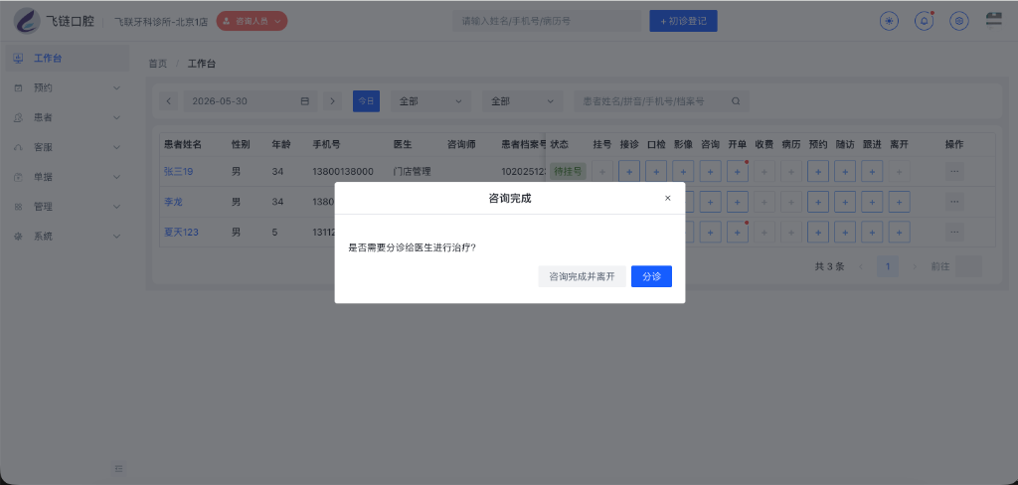Click 跟进 plus button for 张三19
Viewport: 1018px width, 485px height.
(872, 171)
